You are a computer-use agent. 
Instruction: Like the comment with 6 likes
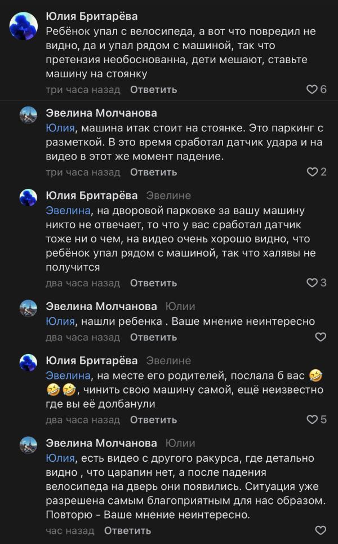click(x=312, y=89)
